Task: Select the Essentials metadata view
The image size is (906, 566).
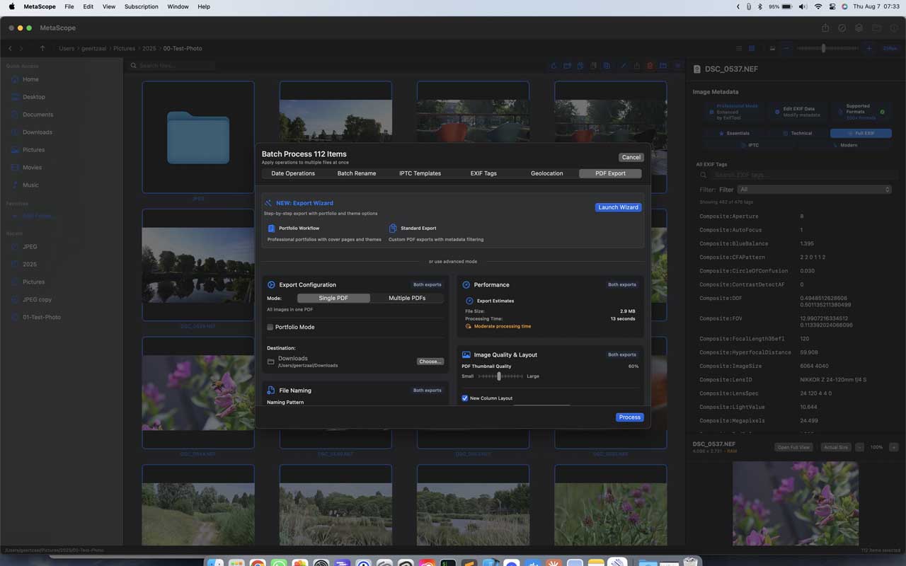Action: 735,133
